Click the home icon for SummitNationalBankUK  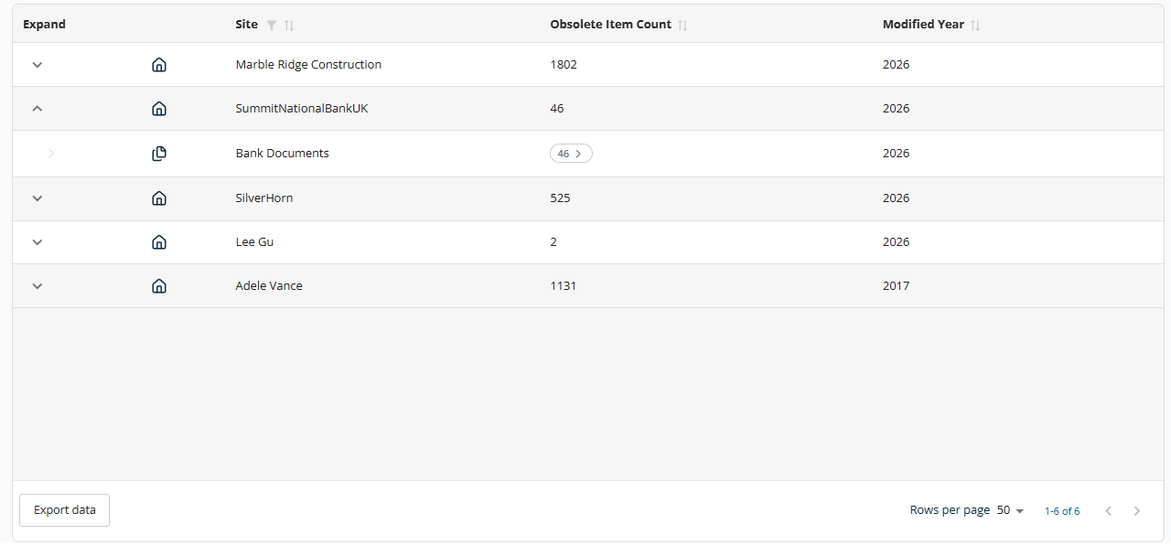[159, 109]
